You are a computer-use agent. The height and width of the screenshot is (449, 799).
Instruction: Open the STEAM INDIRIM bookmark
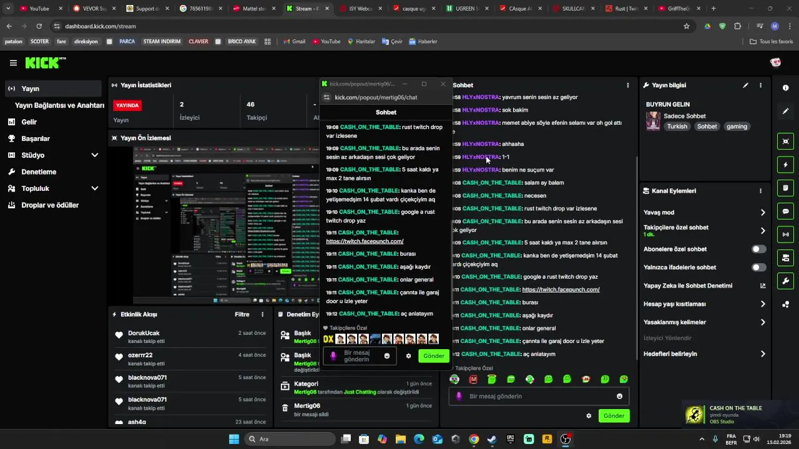point(162,42)
